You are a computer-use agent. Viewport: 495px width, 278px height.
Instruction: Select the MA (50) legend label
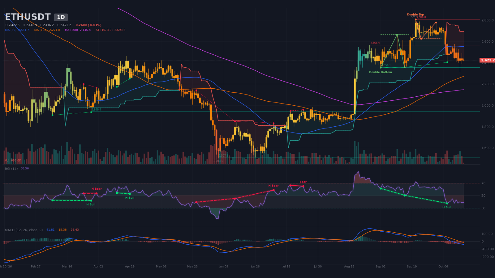(11, 30)
